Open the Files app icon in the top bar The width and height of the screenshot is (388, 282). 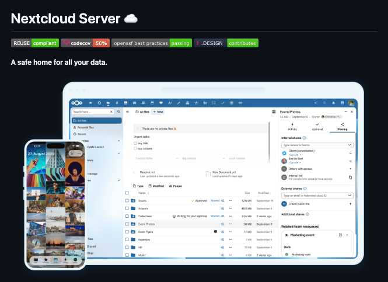[x=108, y=103]
